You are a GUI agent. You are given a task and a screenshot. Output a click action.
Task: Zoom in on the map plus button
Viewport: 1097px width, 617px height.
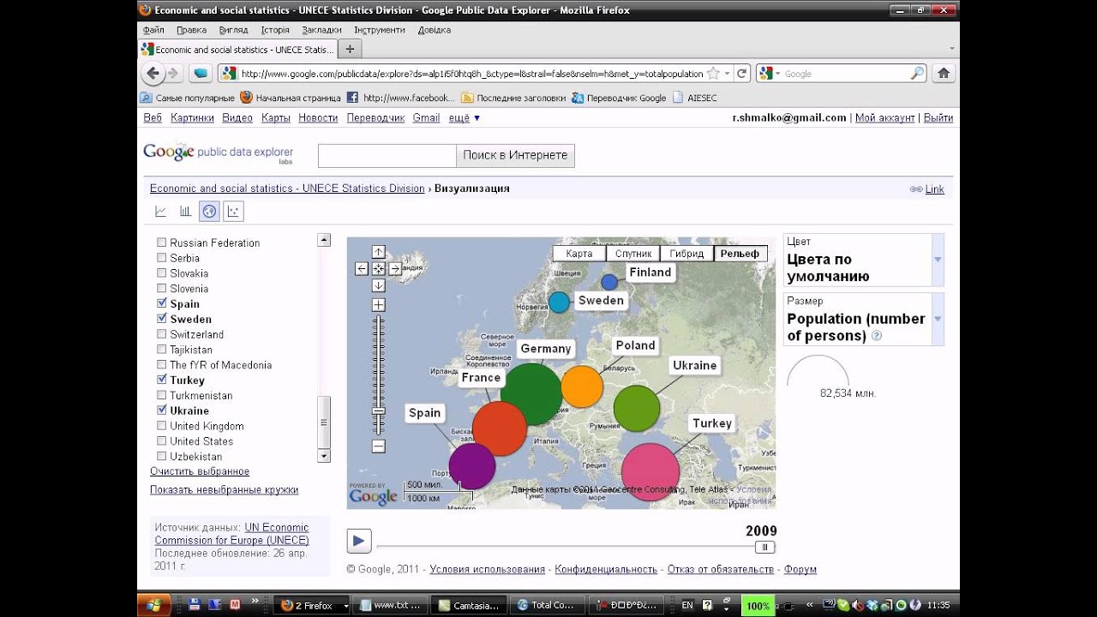click(x=379, y=305)
